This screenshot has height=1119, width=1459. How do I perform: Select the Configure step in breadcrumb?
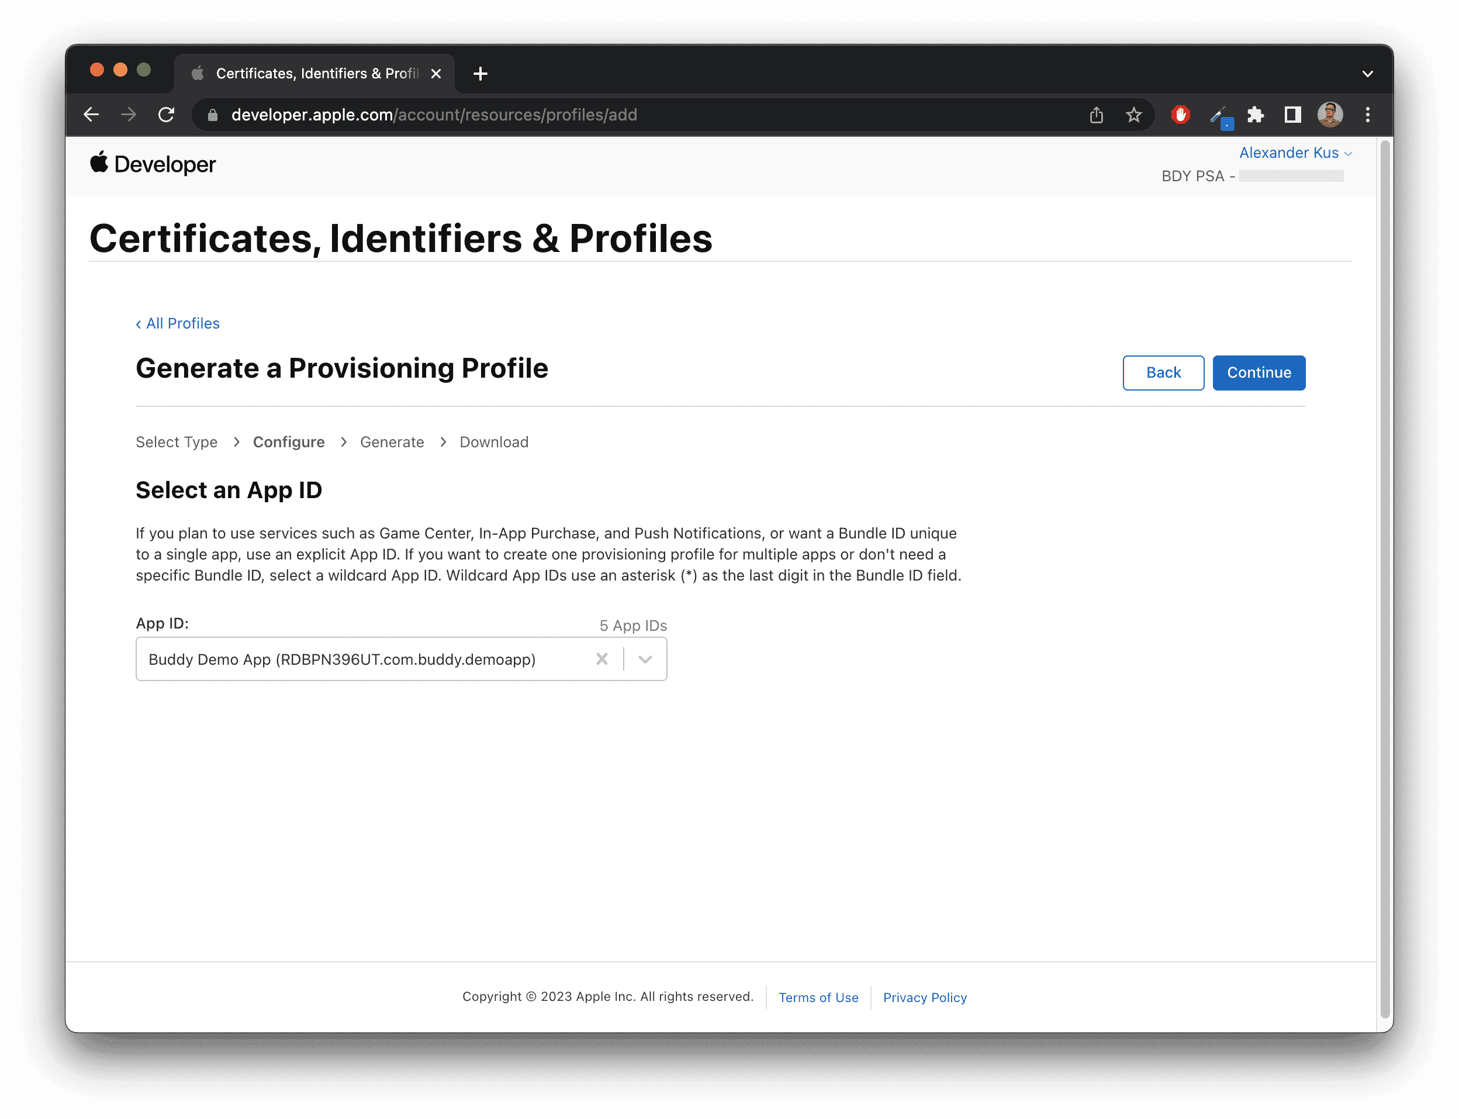(x=289, y=443)
